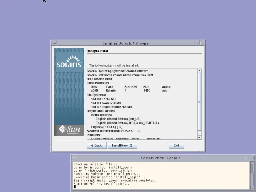Click the install summary vertical scrollbar thumb
The height and width of the screenshot is (192, 256).
point(199,102)
